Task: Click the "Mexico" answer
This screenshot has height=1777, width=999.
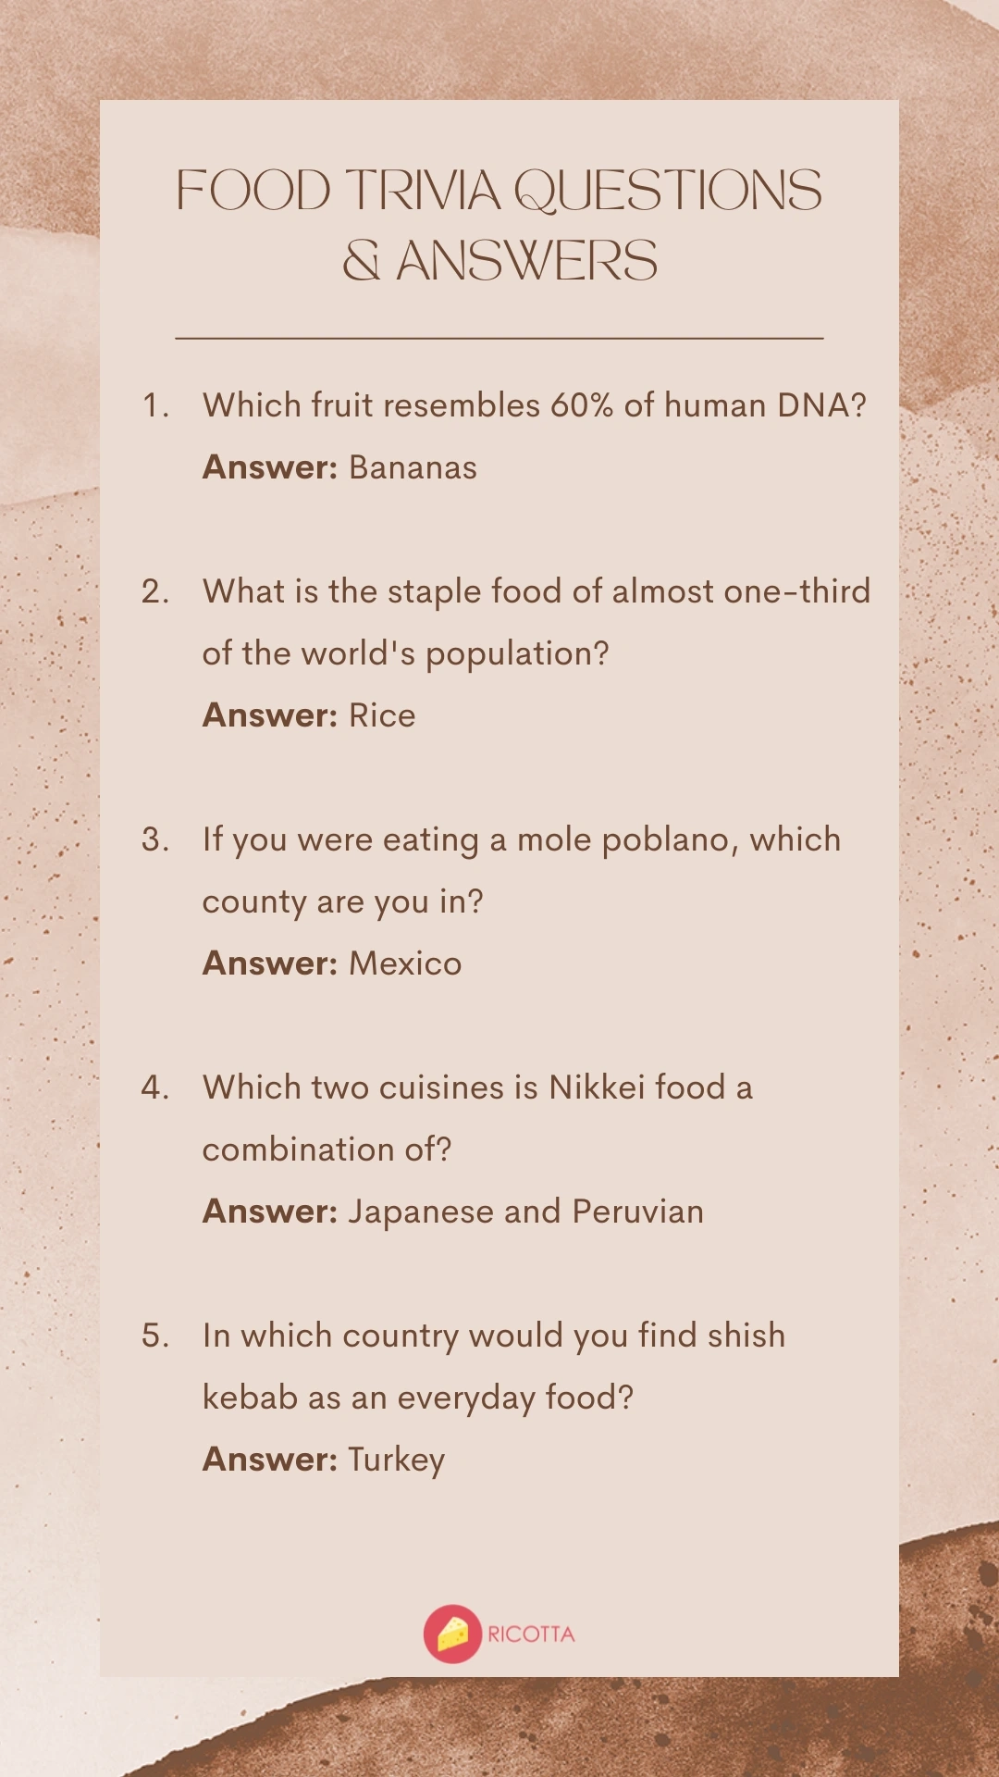Action: (x=405, y=963)
